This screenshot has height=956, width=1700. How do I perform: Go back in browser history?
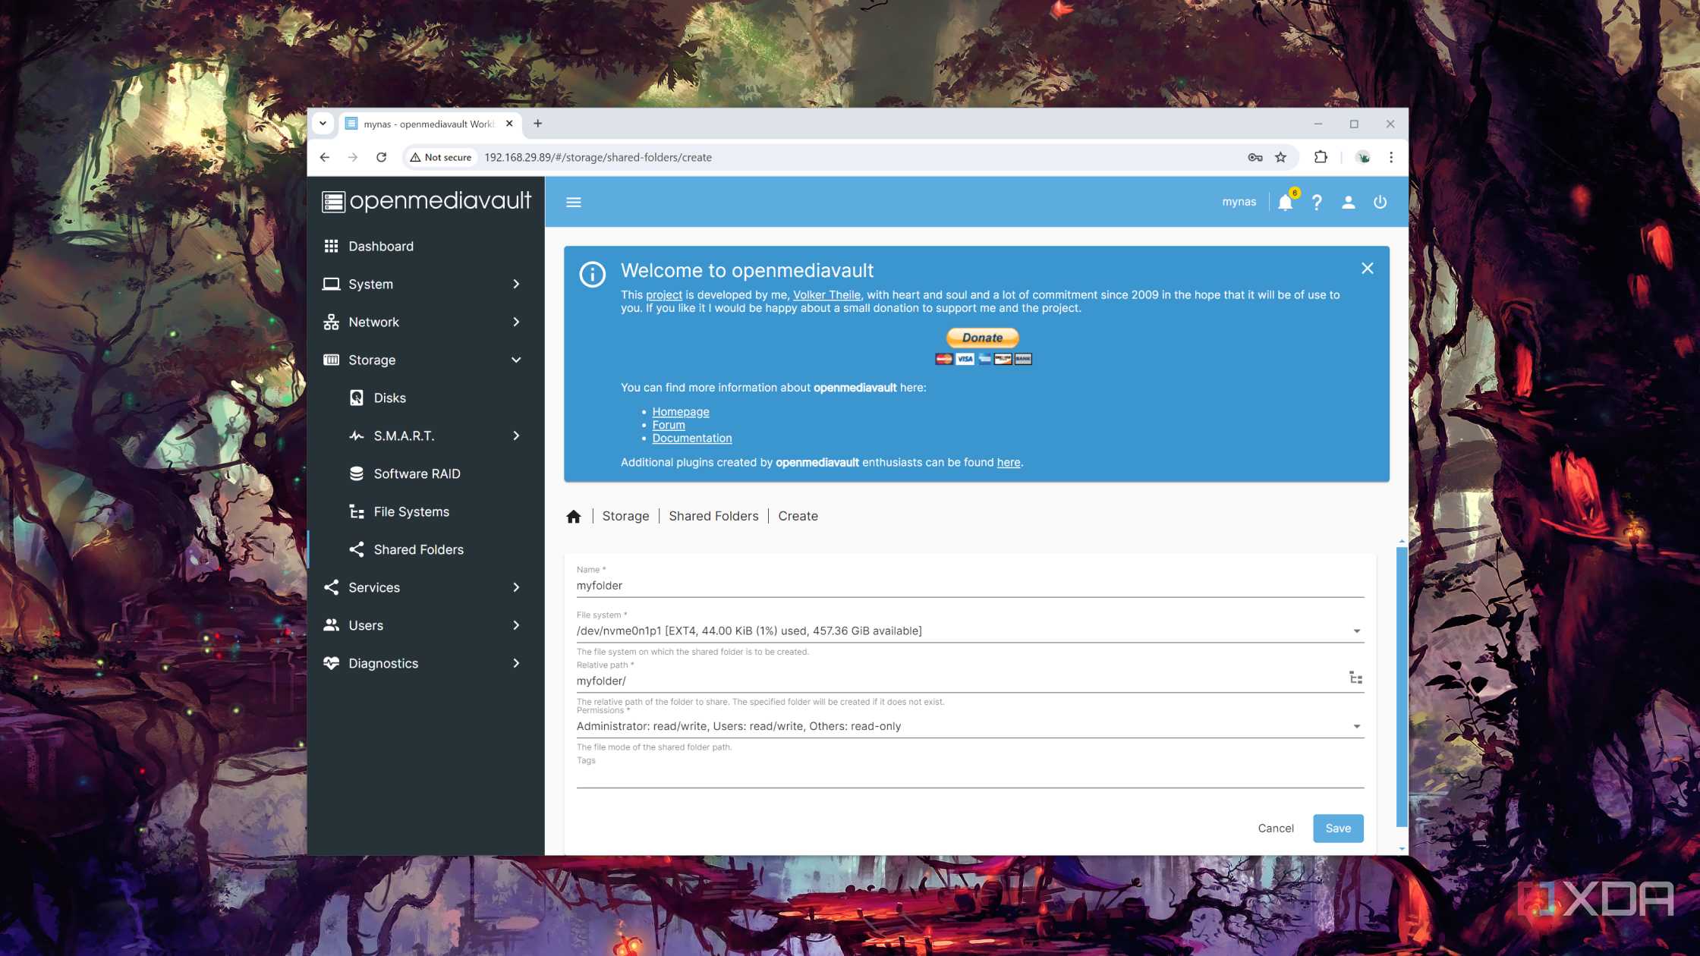(x=325, y=157)
